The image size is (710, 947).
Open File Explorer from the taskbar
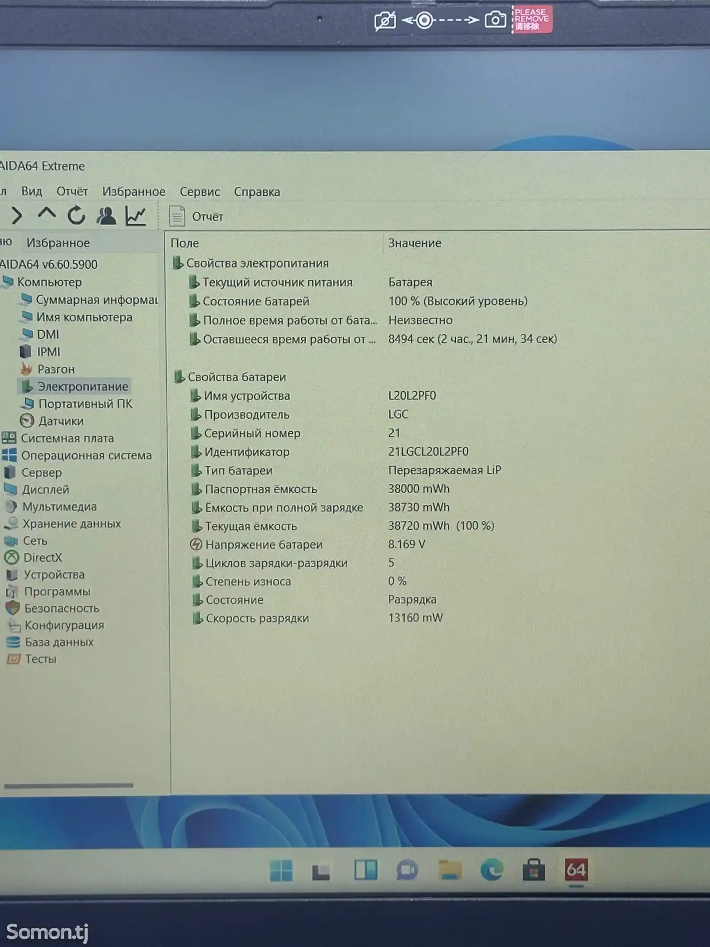tap(450, 870)
